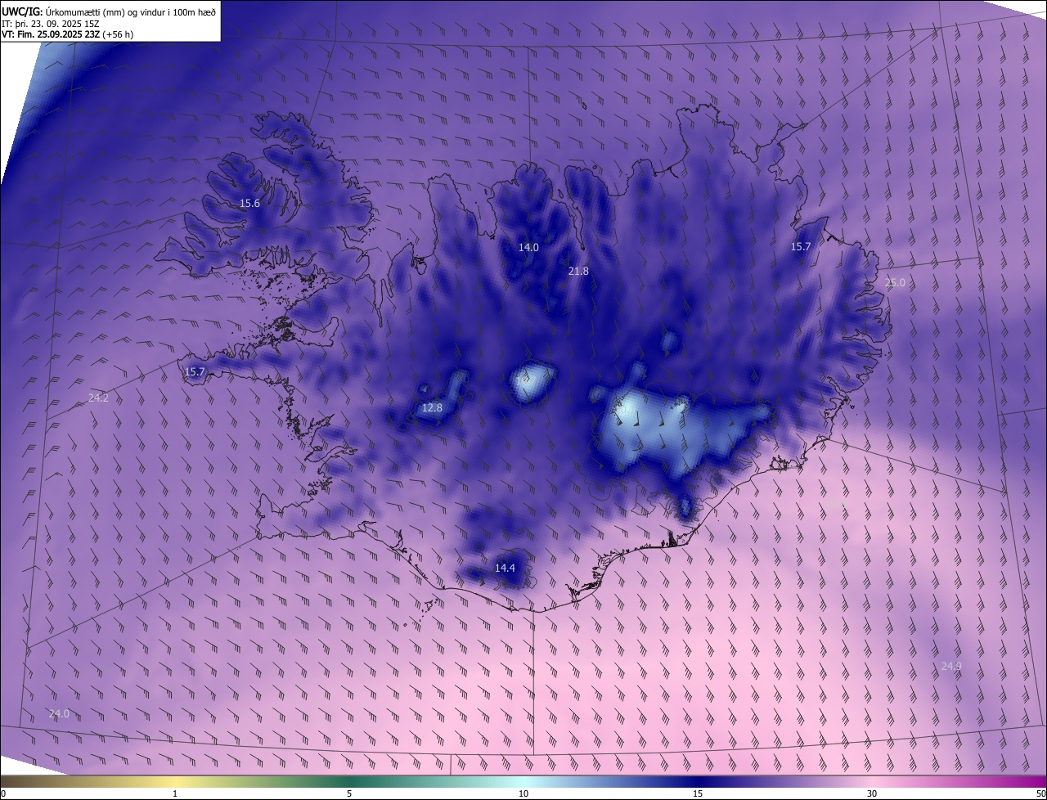Click the 24.9 value in the southeast ocean
The width and height of the screenshot is (1047, 800).
click(x=951, y=666)
